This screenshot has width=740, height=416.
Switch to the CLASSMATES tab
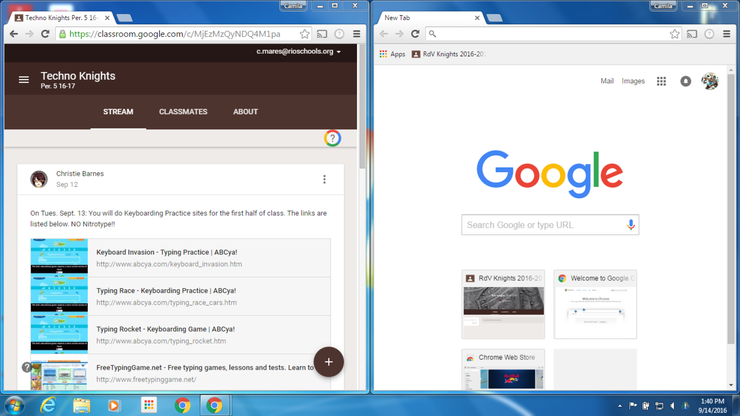183,112
